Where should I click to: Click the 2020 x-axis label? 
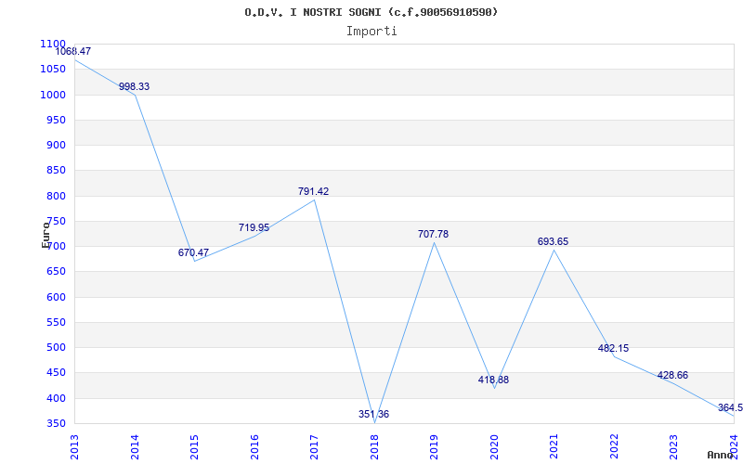click(x=494, y=447)
